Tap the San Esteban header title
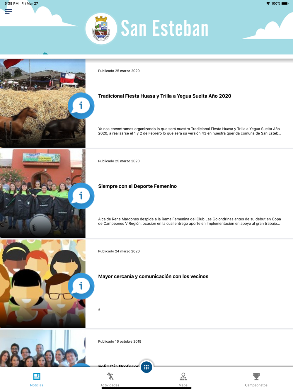The width and height of the screenshot is (293, 391). coord(165,28)
